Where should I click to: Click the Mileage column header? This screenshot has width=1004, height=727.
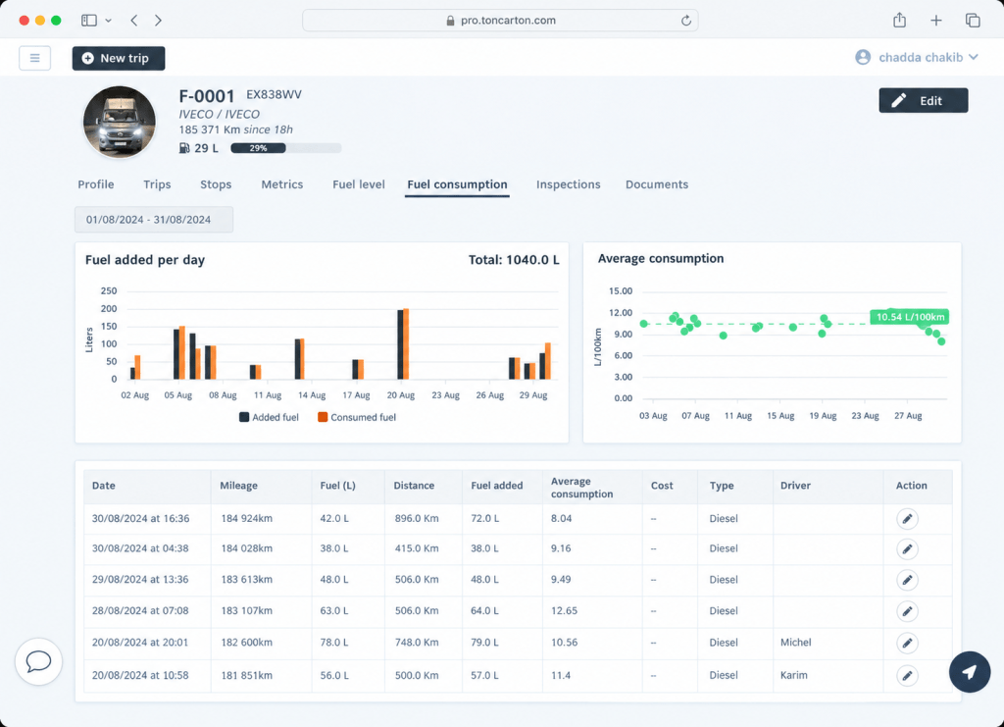click(x=239, y=486)
